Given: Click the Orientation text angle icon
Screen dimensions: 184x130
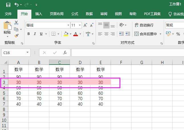Looking at the screenshot, I should pyautogui.click(x=122, y=25).
